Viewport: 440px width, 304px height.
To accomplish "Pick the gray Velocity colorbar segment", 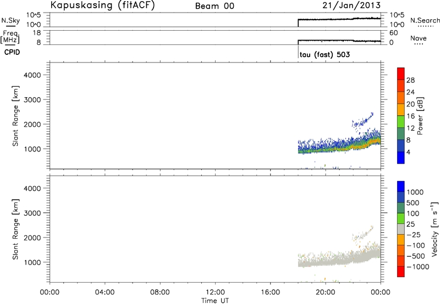I will [x=401, y=229].
